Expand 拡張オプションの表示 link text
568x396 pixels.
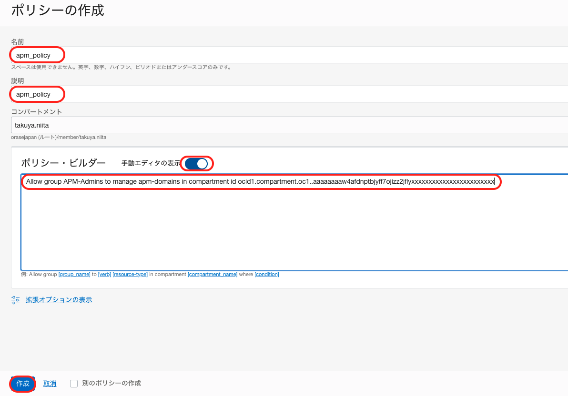click(59, 300)
